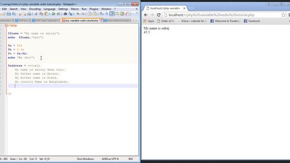Click the User Defined Language icon
Screen dimensions: 290x163
117,14
